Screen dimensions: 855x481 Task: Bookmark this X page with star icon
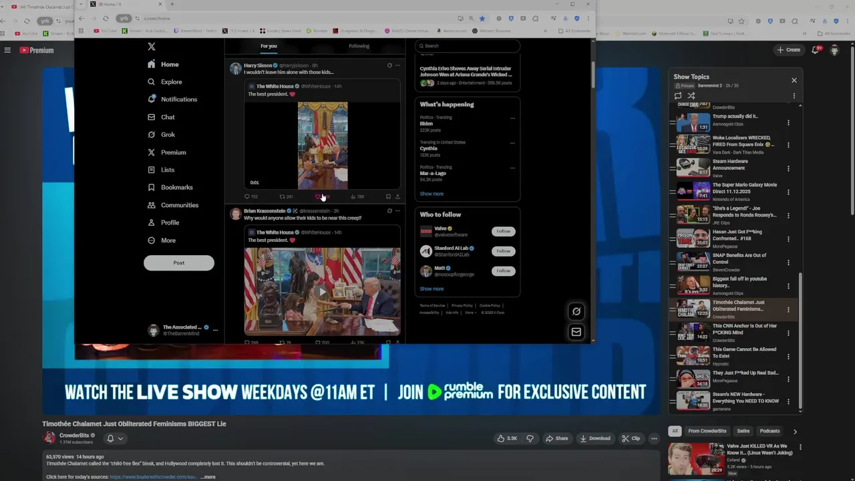[x=482, y=19]
